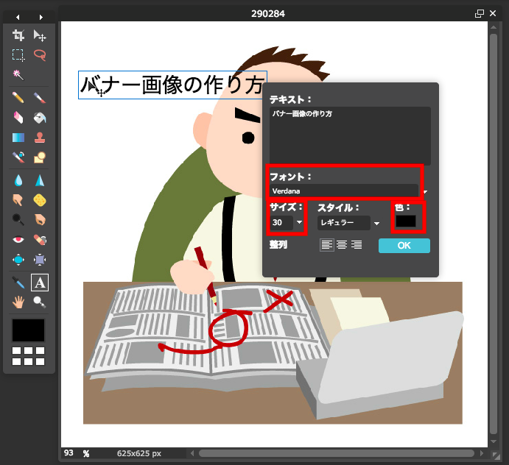Select the Paint Bucket tool

[x=40, y=118]
